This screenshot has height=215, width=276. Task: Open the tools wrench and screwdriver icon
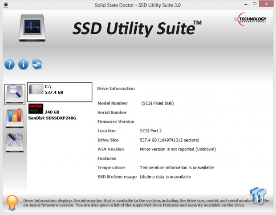pyautogui.click(x=15, y=142)
